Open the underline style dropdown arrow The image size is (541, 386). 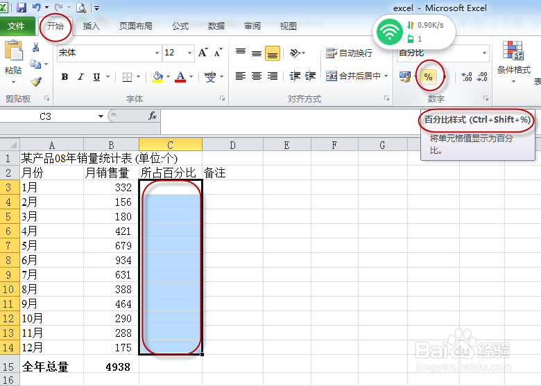108,76
